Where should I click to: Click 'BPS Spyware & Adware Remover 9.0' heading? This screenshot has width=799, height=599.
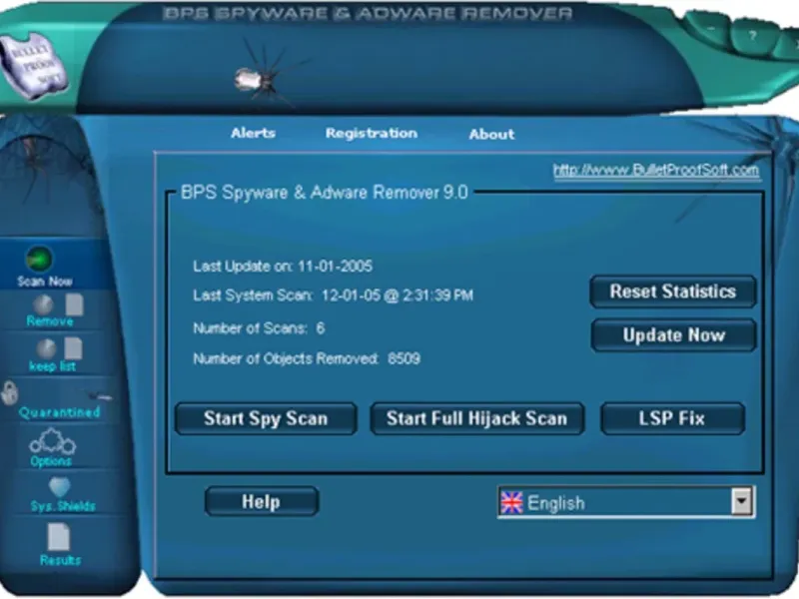[325, 193]
